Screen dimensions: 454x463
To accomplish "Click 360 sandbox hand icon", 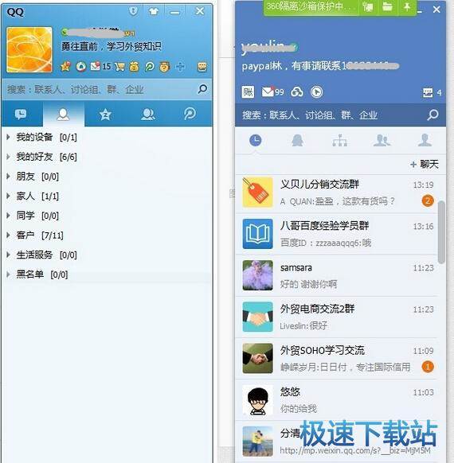I will 368,7.
